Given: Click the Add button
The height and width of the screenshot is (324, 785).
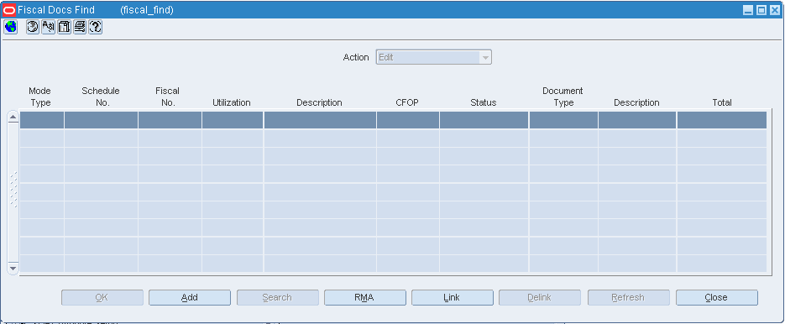Looking at the screenshot, I should coord(190,297).
